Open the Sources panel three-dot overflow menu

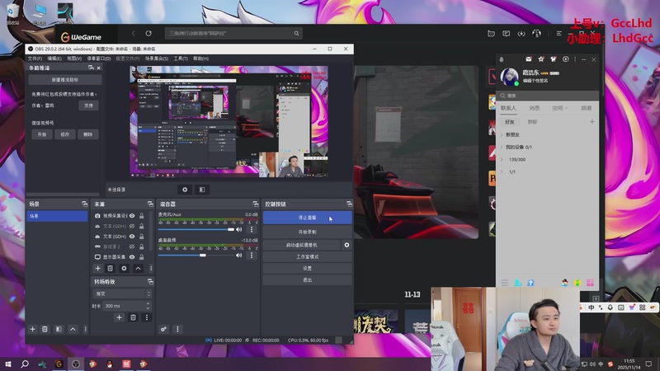[x=151, y=269]
